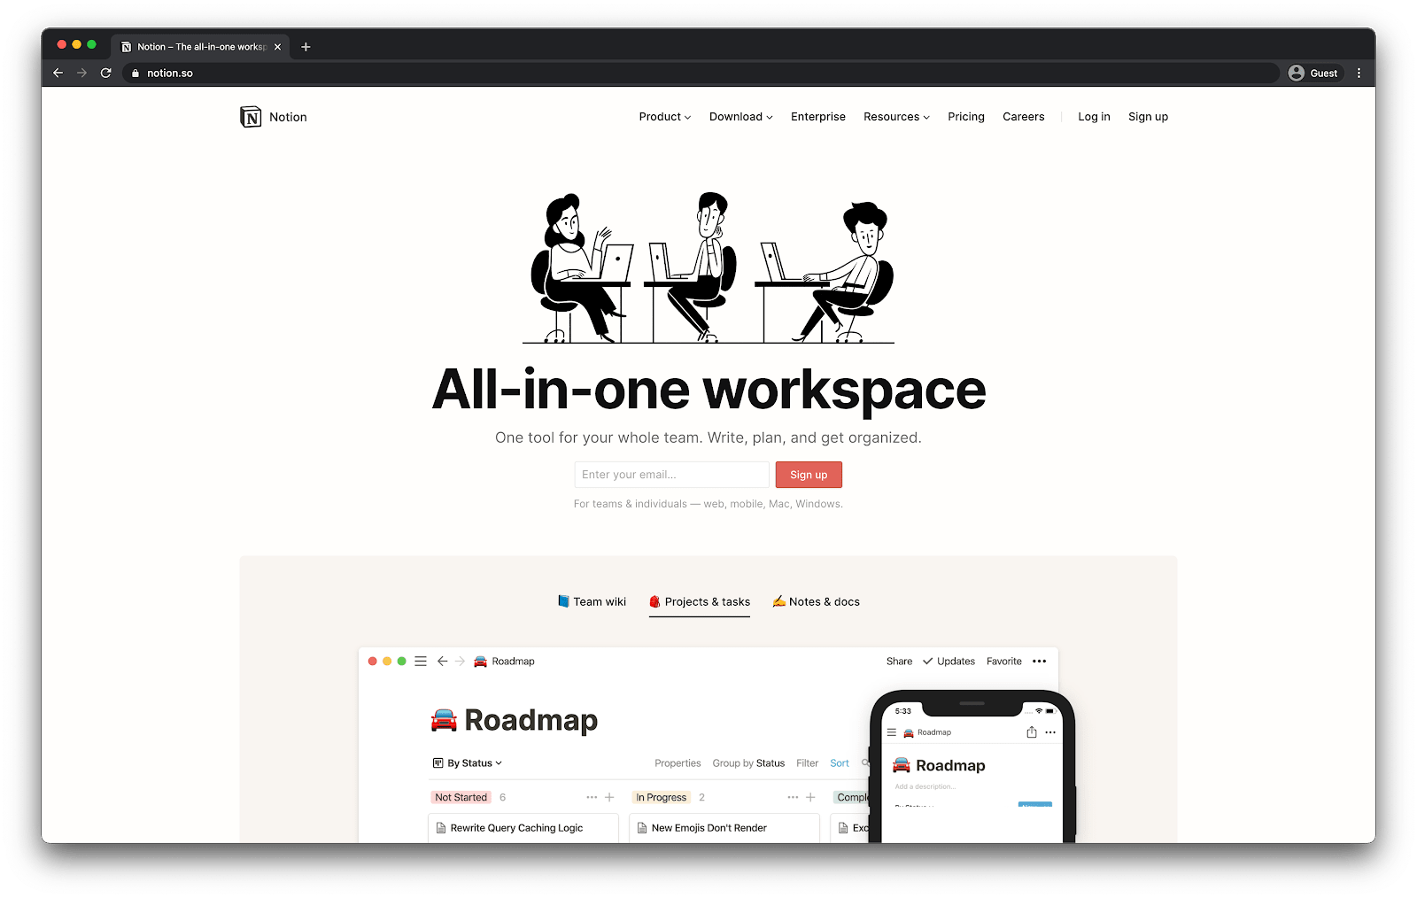The width and height of the screenshot is (1417, 898).
Task: Open the hamburger menu in Roadmap window
Action: pos(421,662)
